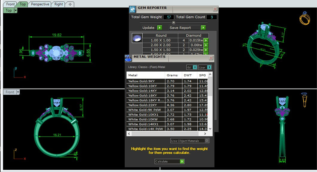
Task: Open the Top viewport title dropdown arrow
Action: (16, 10)
